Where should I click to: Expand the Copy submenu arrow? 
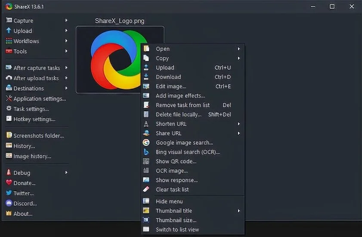click(239, 58)
